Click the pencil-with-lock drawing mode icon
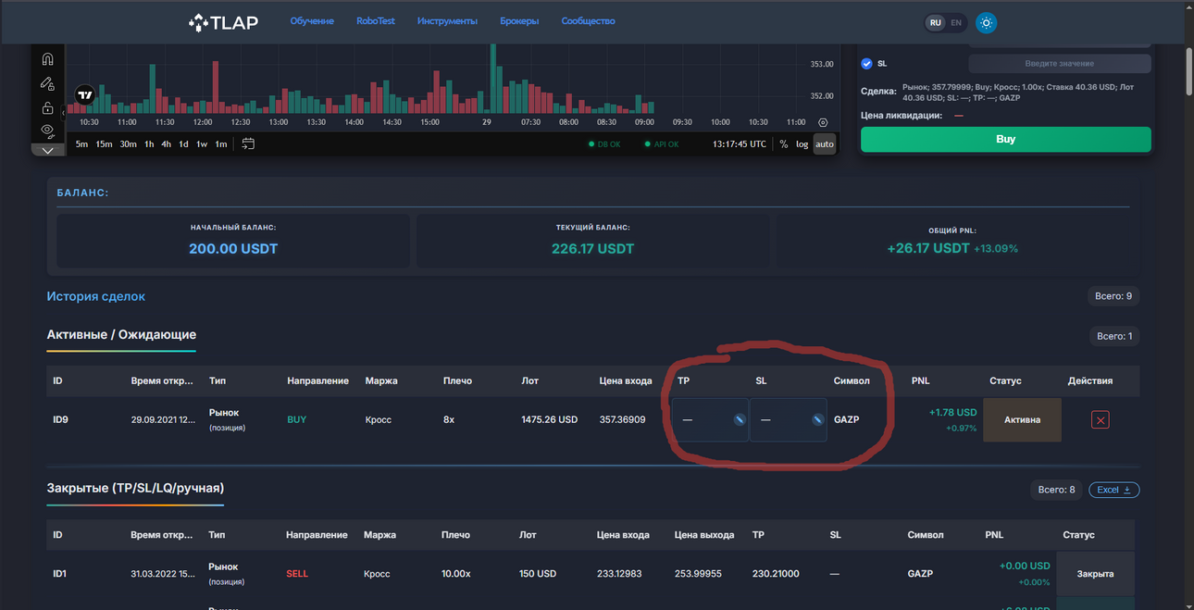The width and height of the screenshot is (1194, 610). (47, 83)
